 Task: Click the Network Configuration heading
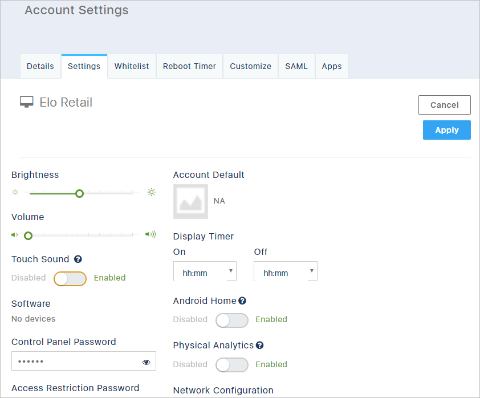(x=223, y=391)
